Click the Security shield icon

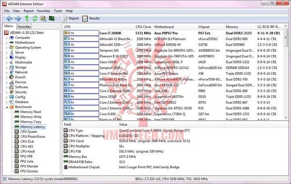coord(12,92)
